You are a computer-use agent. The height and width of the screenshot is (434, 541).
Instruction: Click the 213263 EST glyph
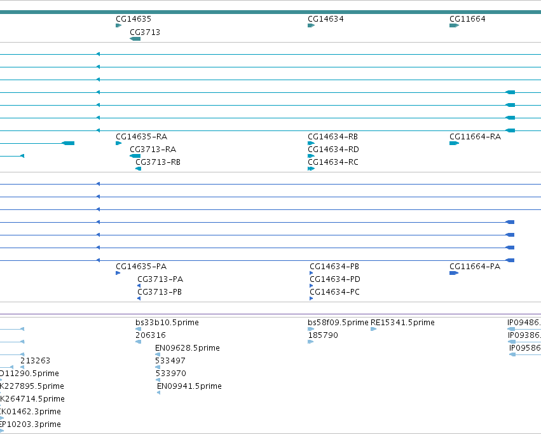22,367
